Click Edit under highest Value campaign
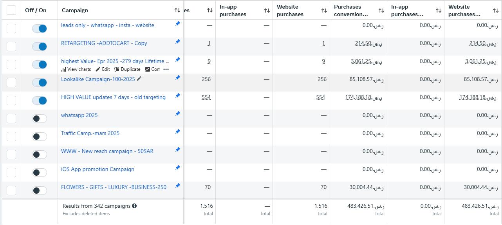Screen dimensions: 502x225 click(103, 69)
